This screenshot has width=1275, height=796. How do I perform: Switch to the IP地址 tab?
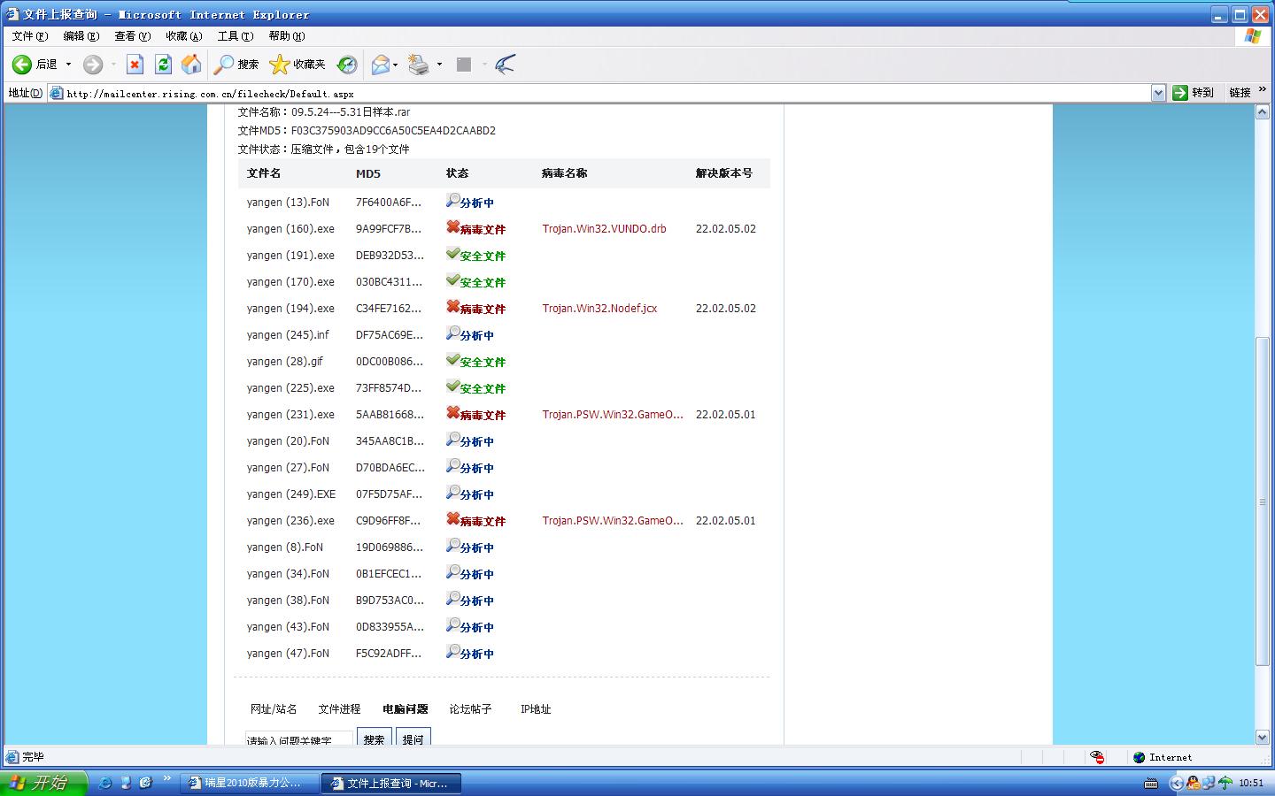click(x=536, y=709)
